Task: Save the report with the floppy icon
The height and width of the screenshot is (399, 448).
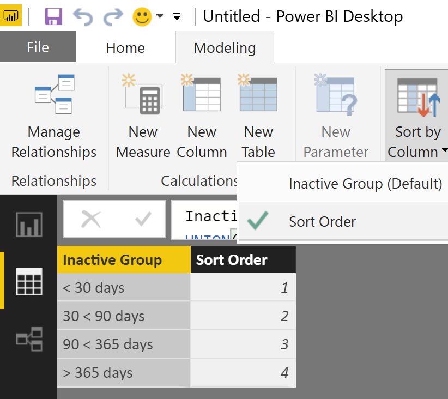Action: coord(53,16)
